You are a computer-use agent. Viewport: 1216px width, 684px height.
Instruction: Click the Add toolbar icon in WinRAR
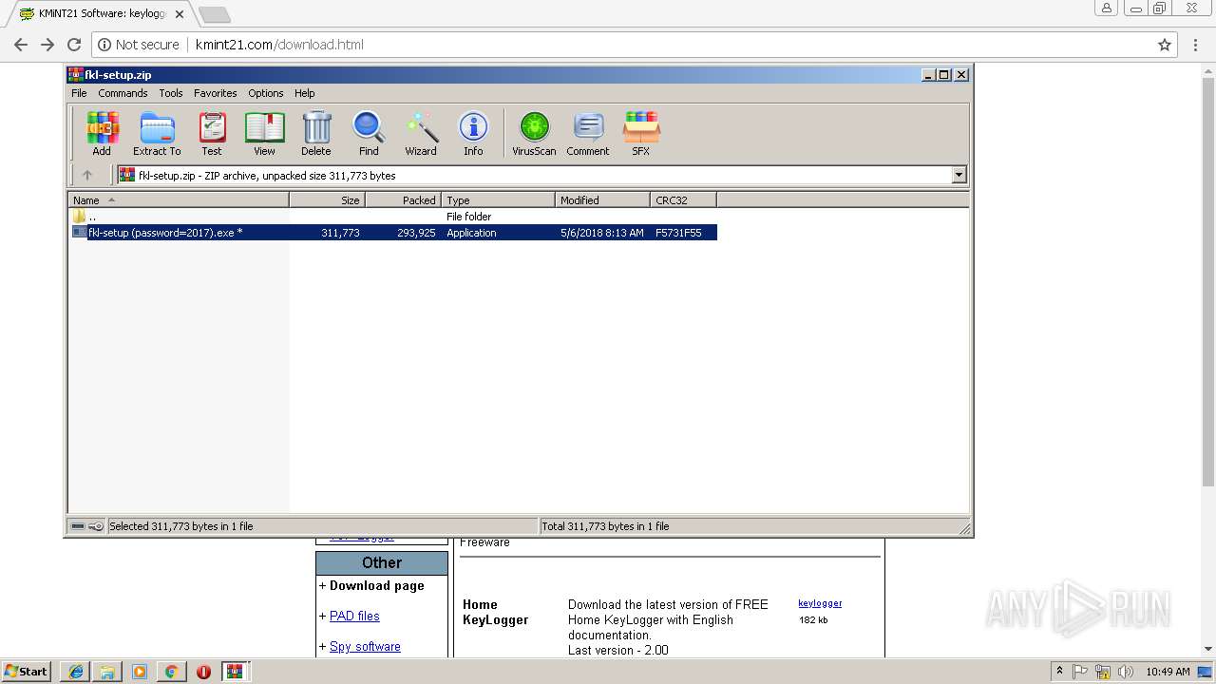102,133
